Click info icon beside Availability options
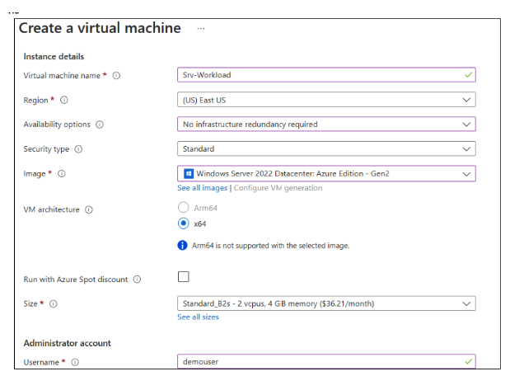510x376 pixels. 100,125
